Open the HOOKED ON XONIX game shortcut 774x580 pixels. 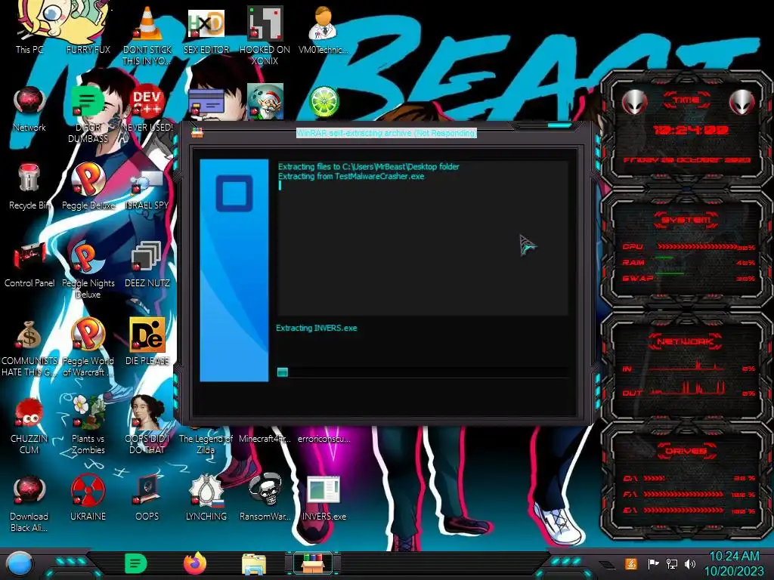(x=265, y=35)
